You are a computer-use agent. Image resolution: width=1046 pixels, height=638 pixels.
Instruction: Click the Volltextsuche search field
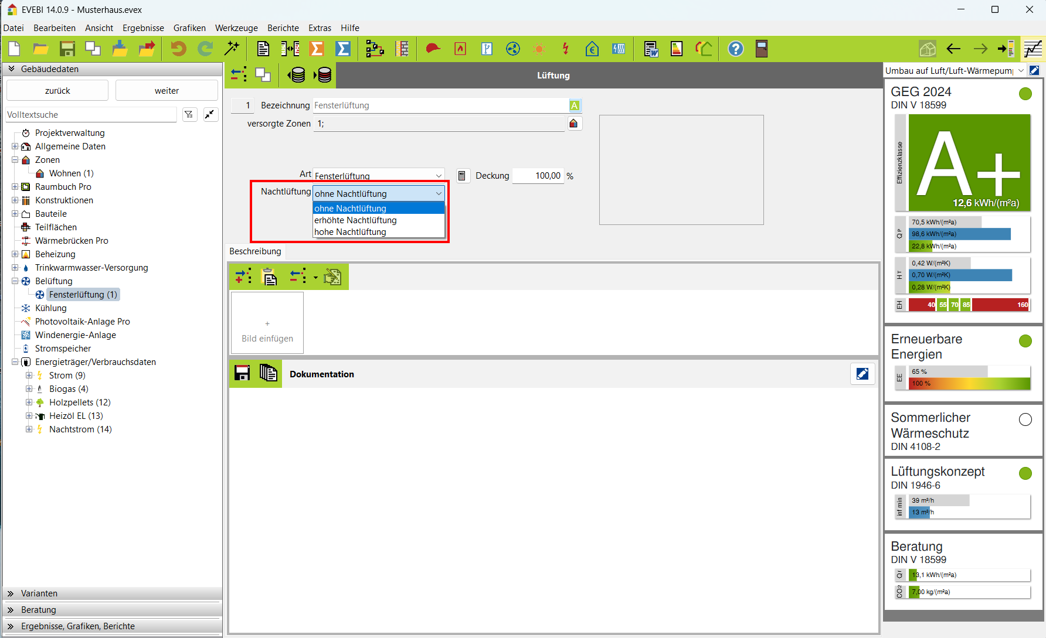(x=91, y=115)
